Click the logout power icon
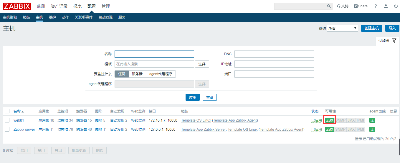The image size is (400, 163). click(x=396, y=6)
